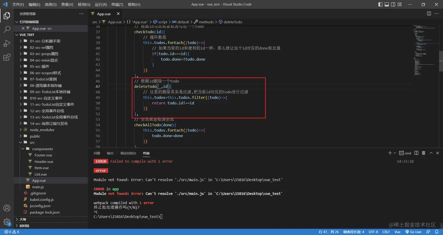Viewport: 443px width, 235px height.
Task: Open the Explorer view in activity bar
Action: pyautogui.click(x=7, y=16)
